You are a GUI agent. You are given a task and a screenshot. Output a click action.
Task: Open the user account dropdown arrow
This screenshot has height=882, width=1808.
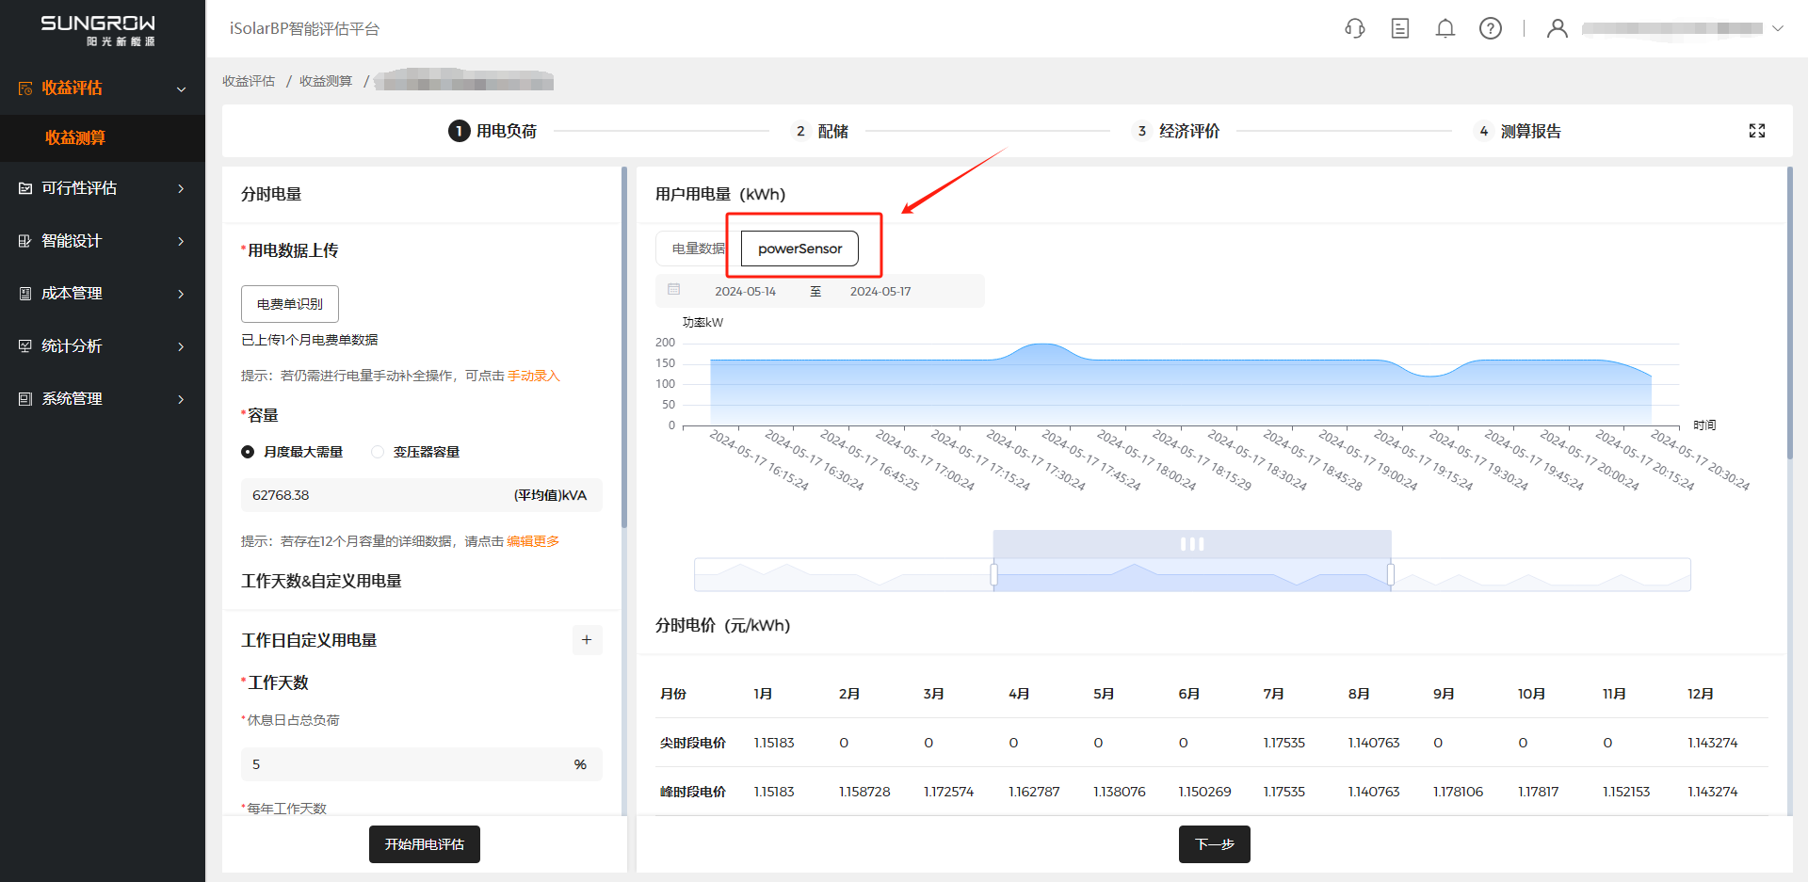click(x=1778, y=28)
